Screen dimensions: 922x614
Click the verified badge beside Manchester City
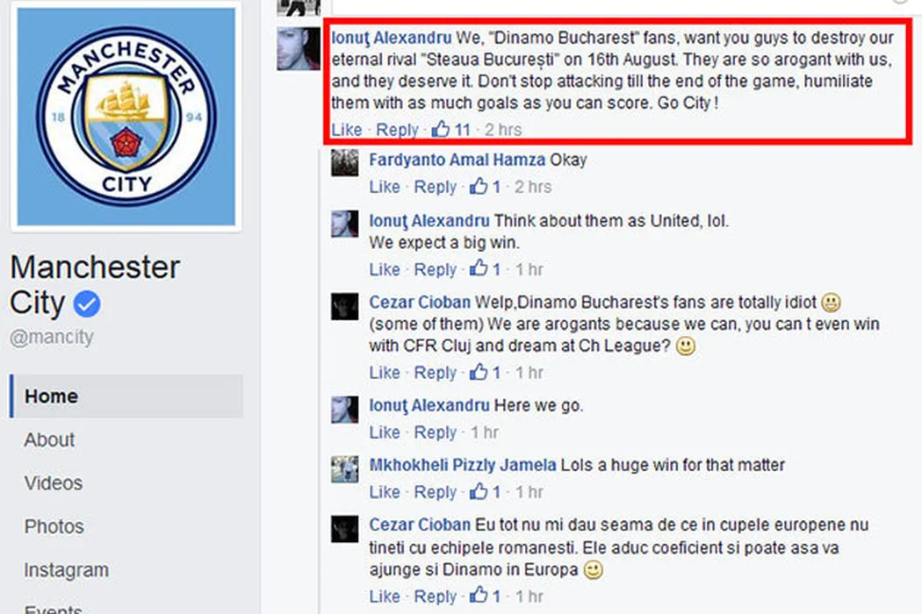(x=87, y=304)
